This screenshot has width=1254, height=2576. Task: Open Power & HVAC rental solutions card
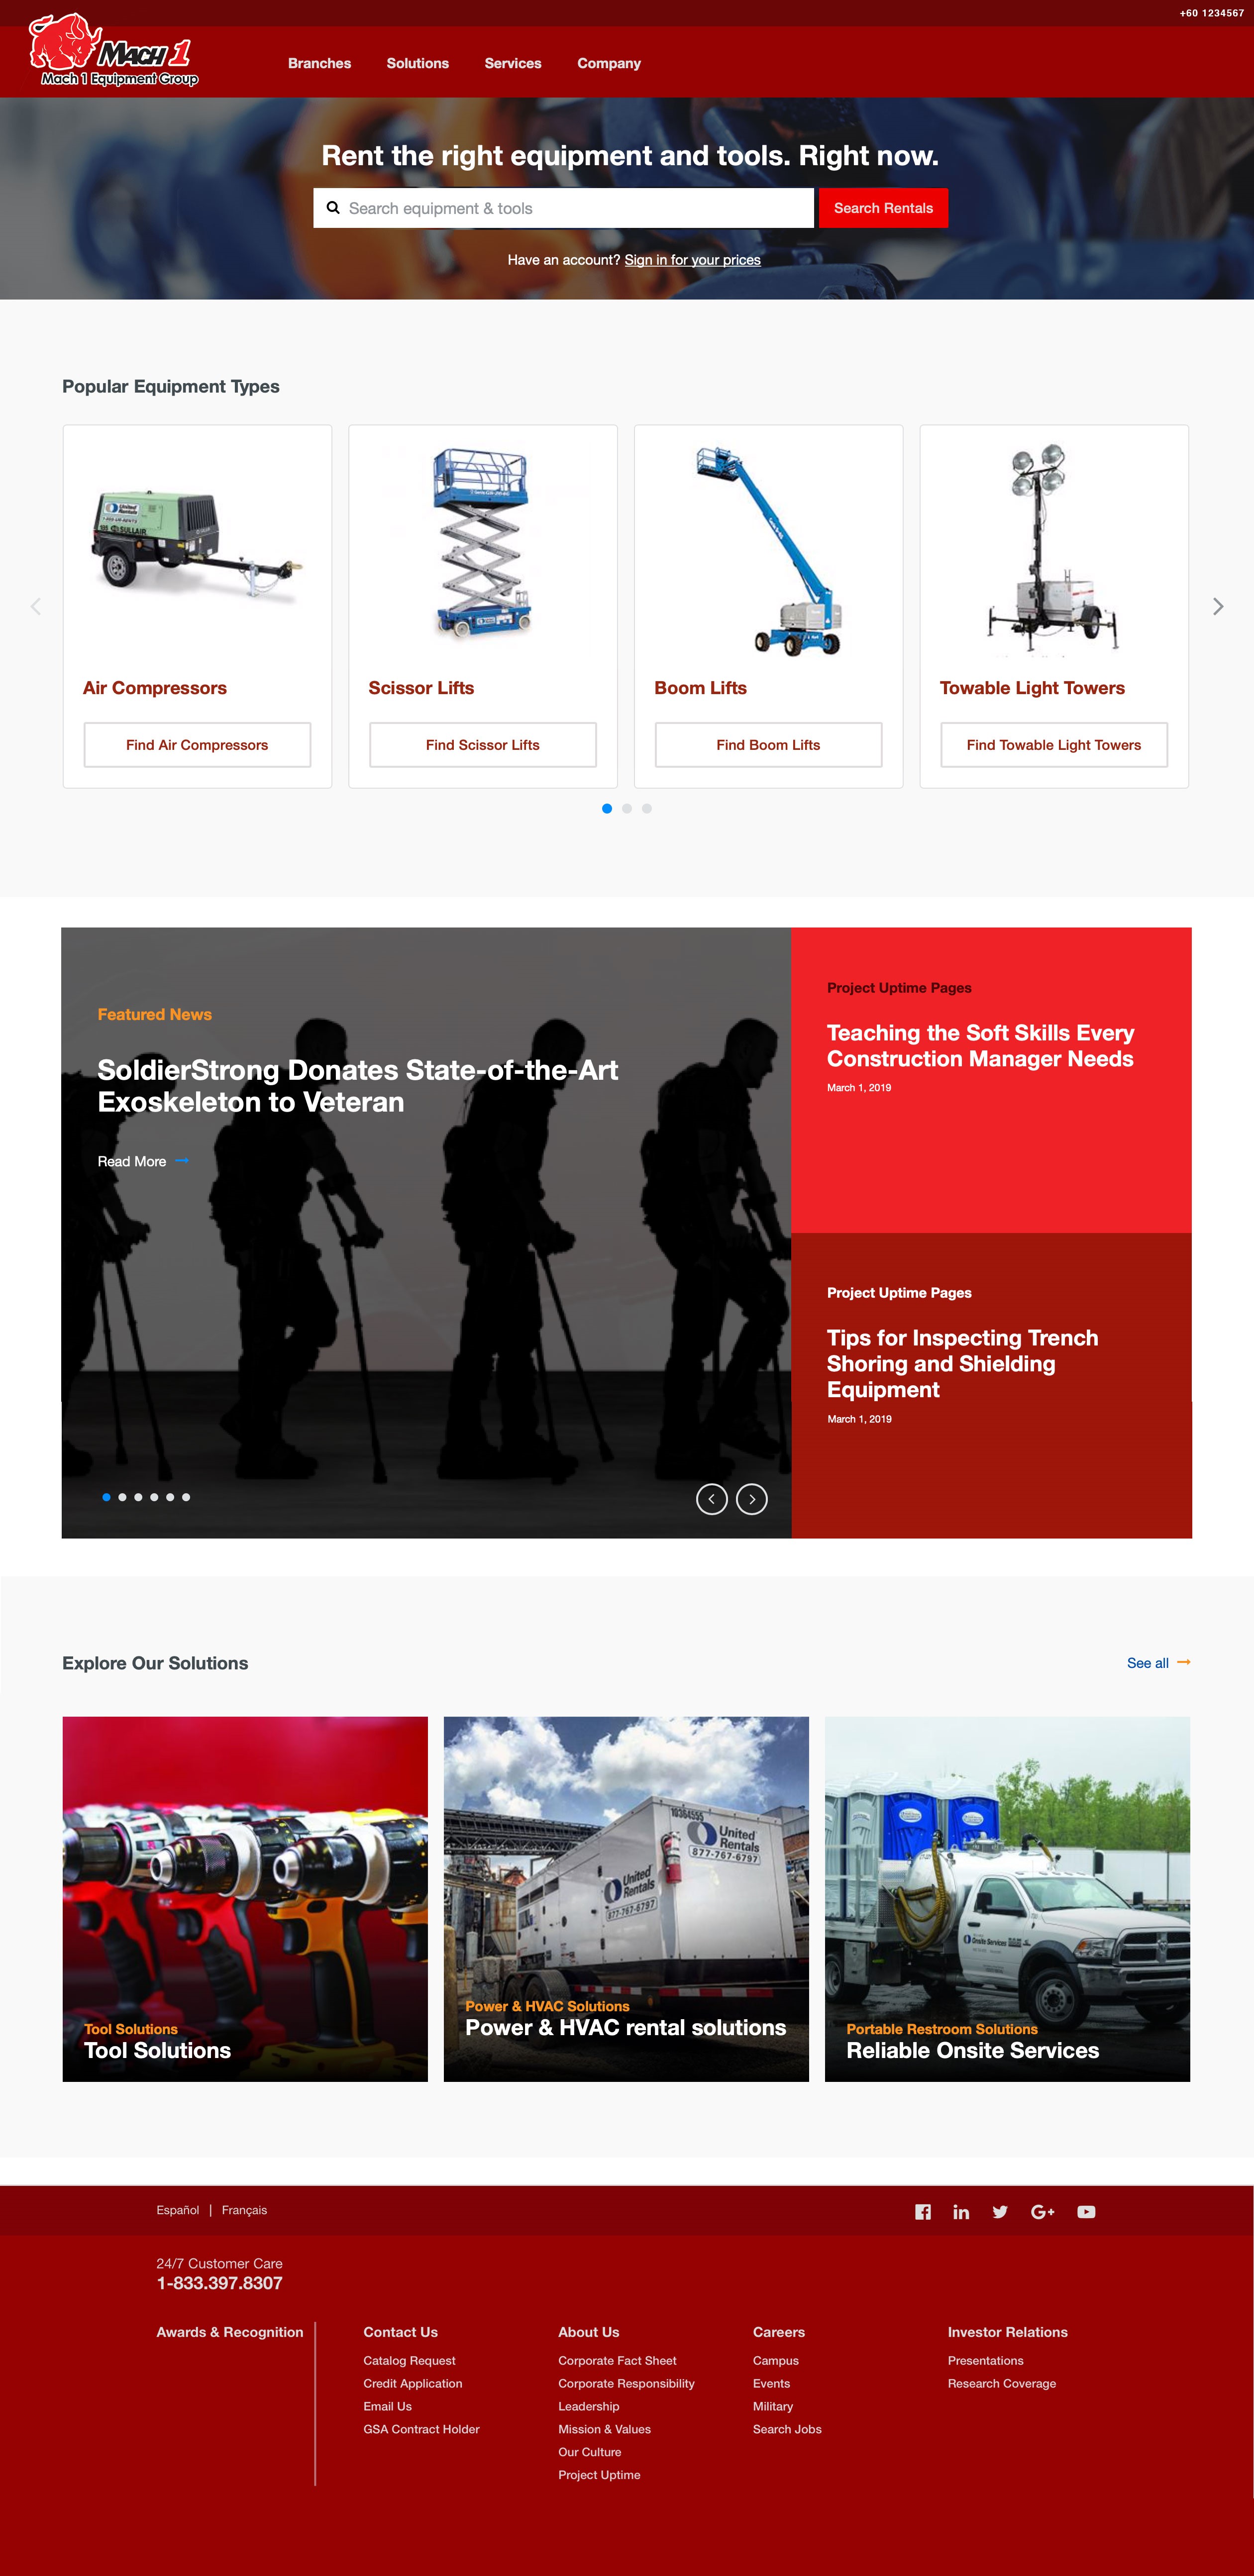pos(626,1899)
